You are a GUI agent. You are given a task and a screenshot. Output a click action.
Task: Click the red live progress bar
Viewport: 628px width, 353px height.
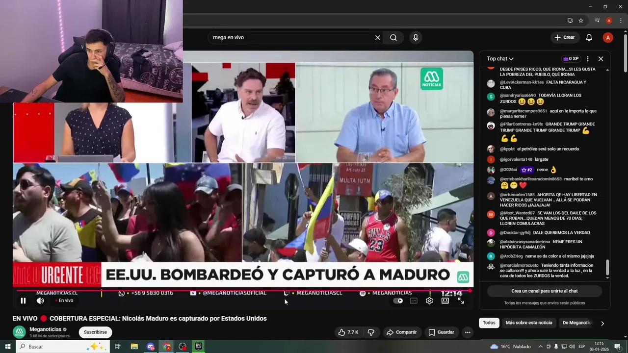pyautogui.click(x=242, y=291)
